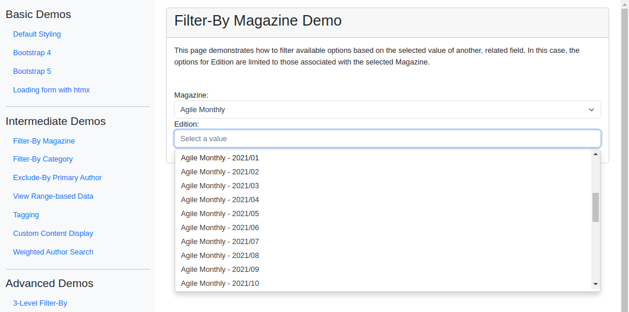This screenshot has width=629, height=312.
Task: Open Weighted Author Search demo
Action: (x=53, y=252)
